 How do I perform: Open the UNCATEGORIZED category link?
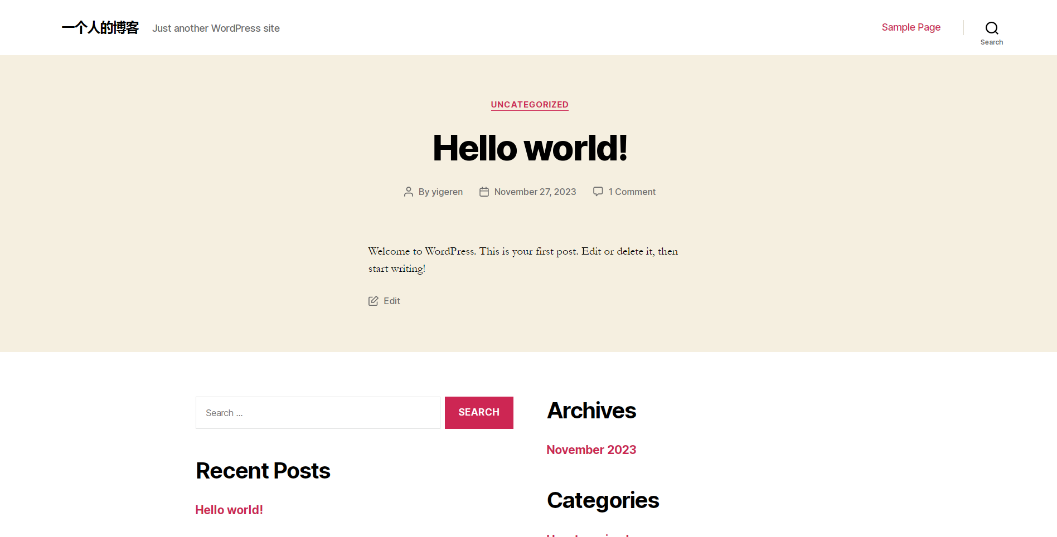click(530, 105)
